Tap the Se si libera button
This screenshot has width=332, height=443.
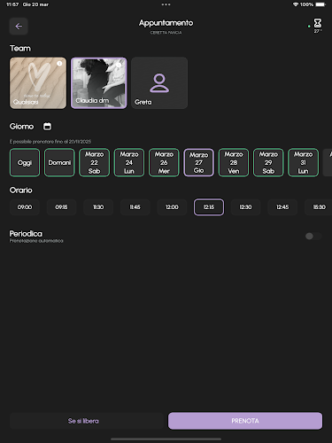click(x=87, y=421)
